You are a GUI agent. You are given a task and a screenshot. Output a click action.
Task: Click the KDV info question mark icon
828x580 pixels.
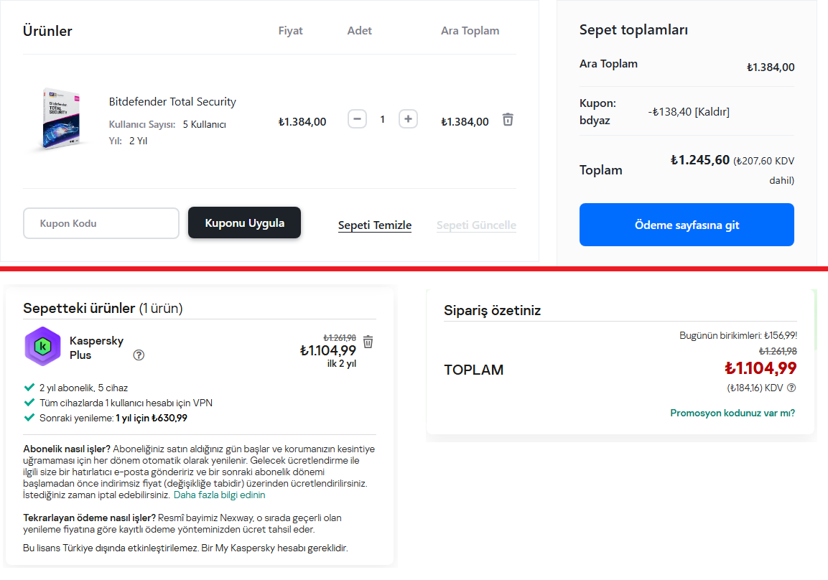point(791,388)
